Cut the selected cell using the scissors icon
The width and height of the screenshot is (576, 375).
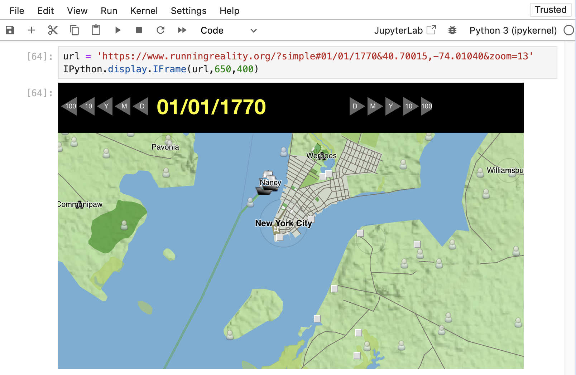(53, 30)
